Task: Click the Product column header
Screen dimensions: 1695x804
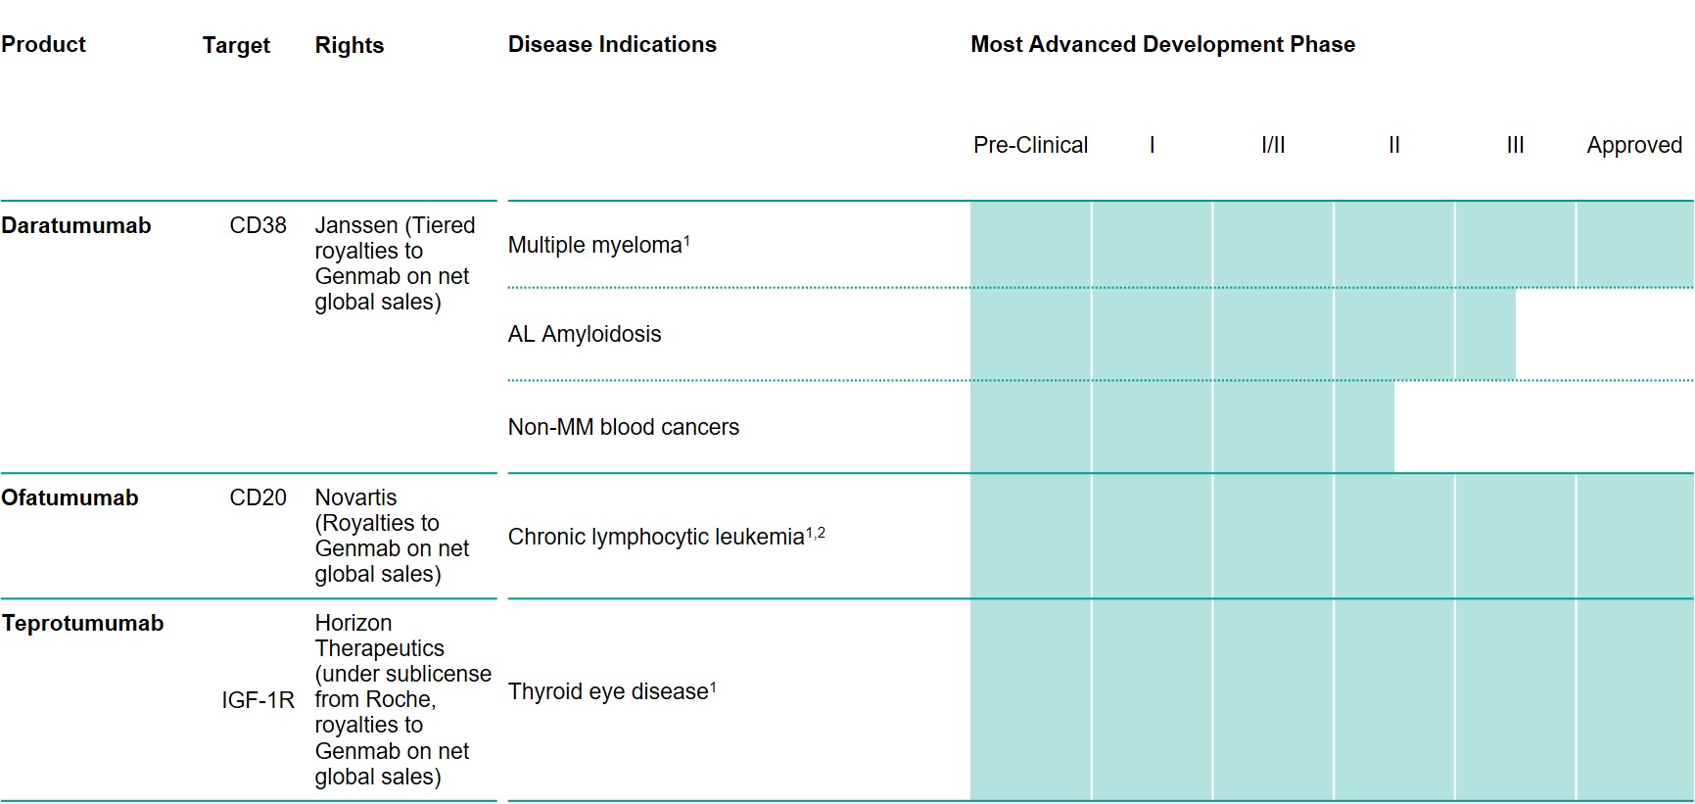Action: [x=44, y=45]
